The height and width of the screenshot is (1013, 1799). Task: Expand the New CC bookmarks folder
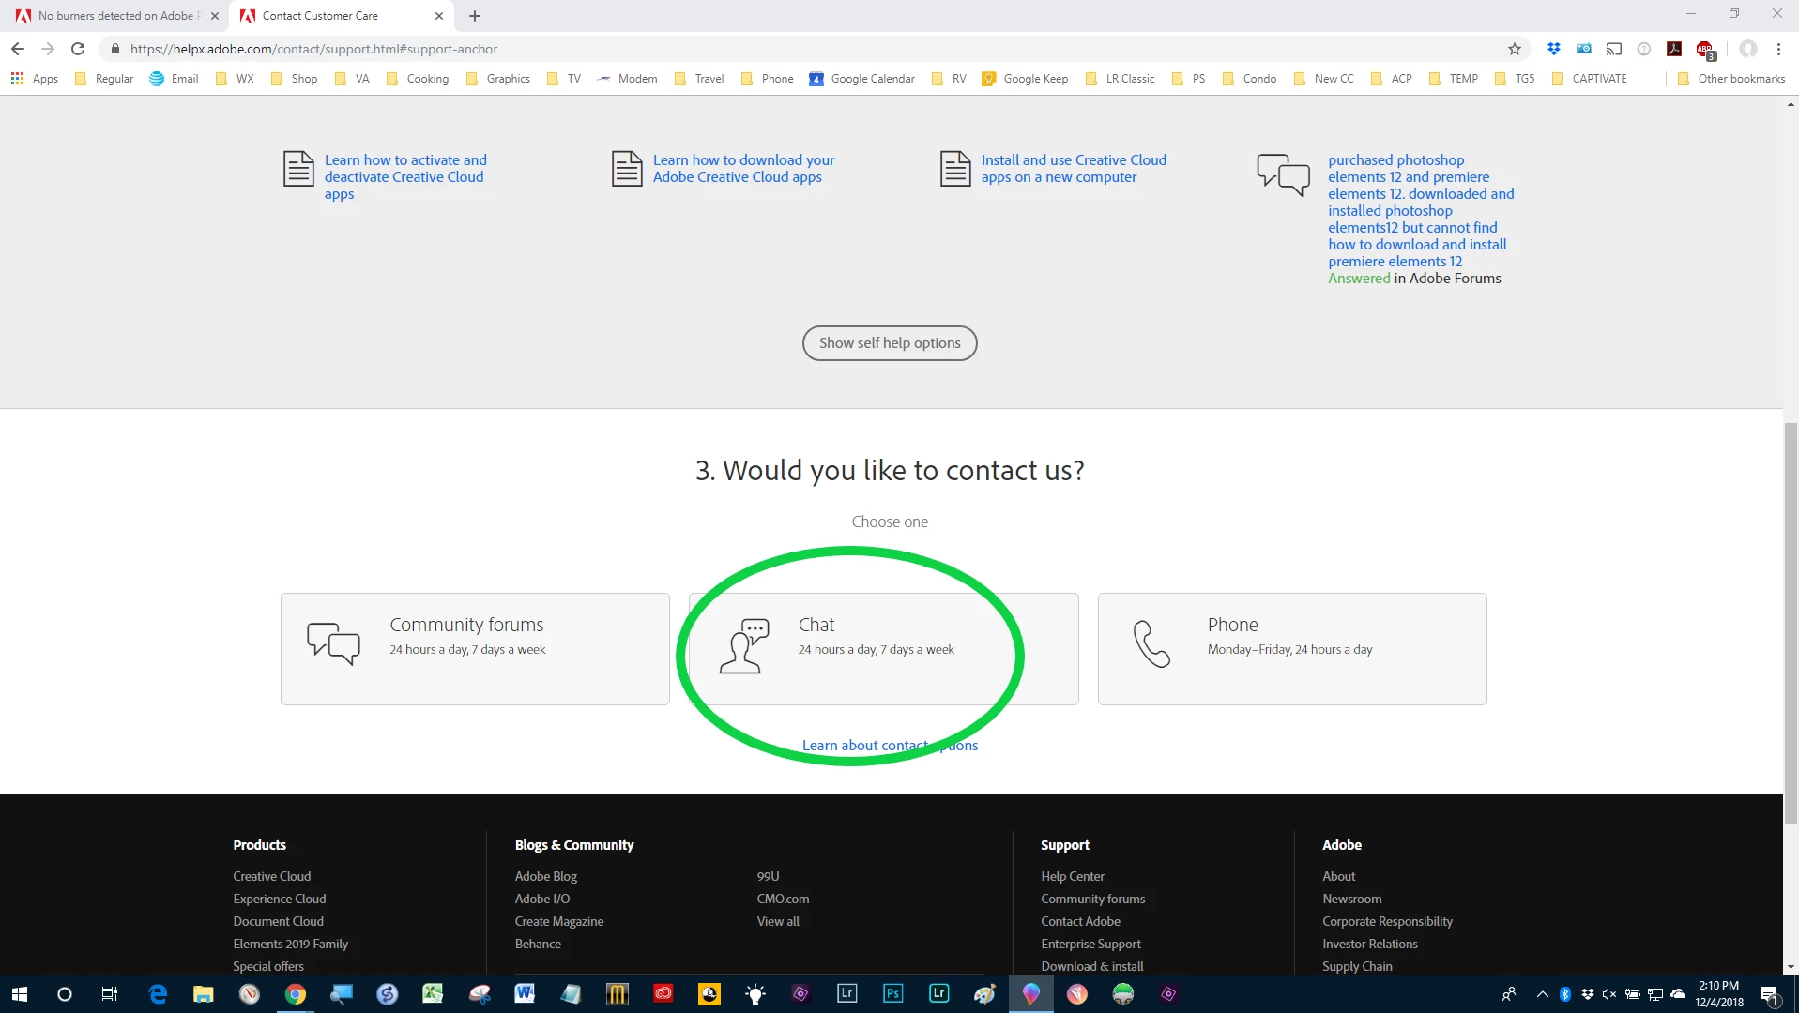[1323, 79]
